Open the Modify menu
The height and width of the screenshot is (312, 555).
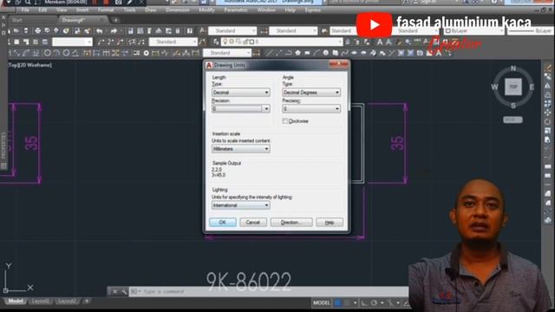(x=206, y=10)
